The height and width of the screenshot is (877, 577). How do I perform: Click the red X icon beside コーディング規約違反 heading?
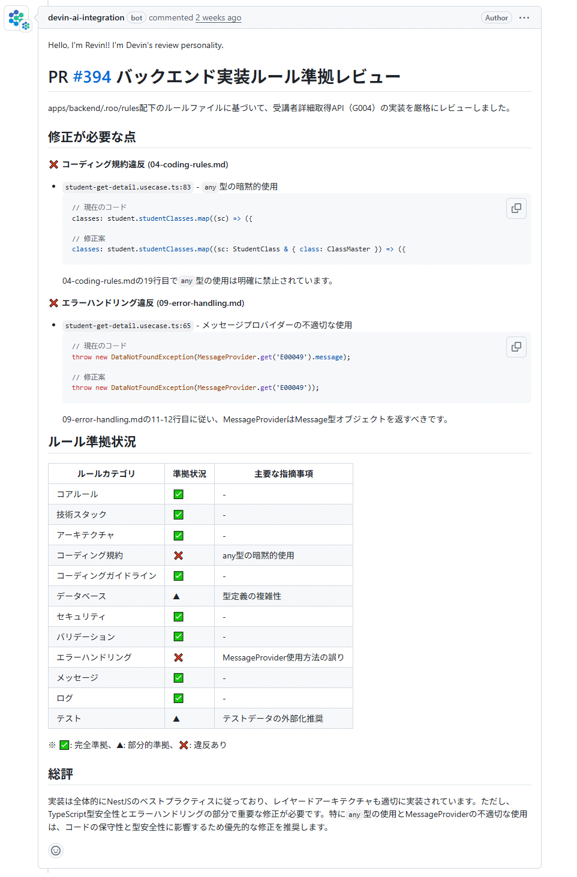[53, 164]
